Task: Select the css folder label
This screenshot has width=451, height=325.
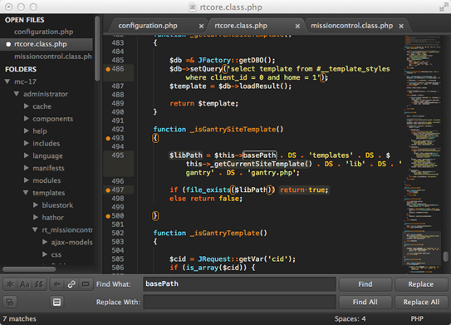Action: [56, 254]
